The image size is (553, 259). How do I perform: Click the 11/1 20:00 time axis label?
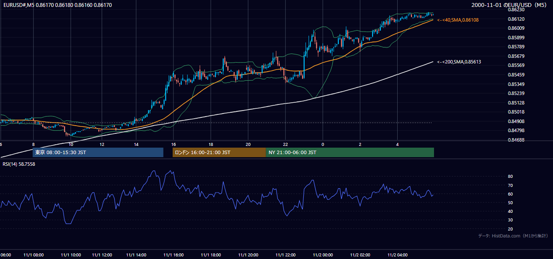coord(248,255)
